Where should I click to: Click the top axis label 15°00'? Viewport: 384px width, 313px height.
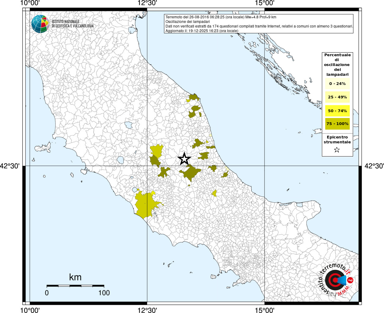pyautogui.click(x=264, y=3)
